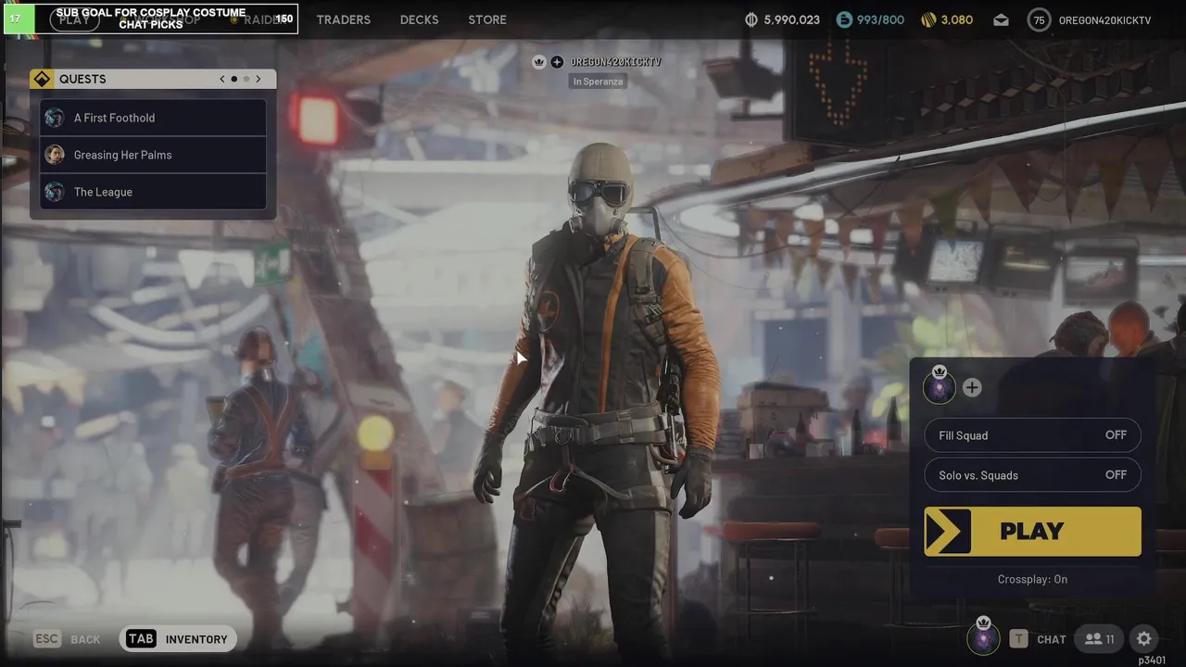The image size is (1186, 667).
Task: Click the gold Raider Tokens icon
Action: pyautogui.click(x=929, y=19)
